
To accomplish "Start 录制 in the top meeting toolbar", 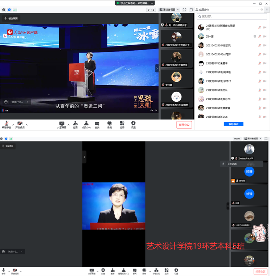I will click(109, 124).
